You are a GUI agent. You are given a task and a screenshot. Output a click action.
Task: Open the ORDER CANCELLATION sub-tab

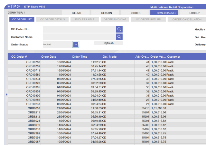coord(187,19)
